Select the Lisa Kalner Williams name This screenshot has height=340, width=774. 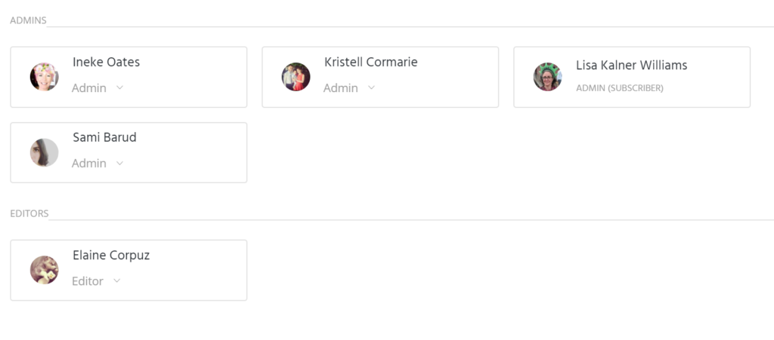tap(631, 66)
